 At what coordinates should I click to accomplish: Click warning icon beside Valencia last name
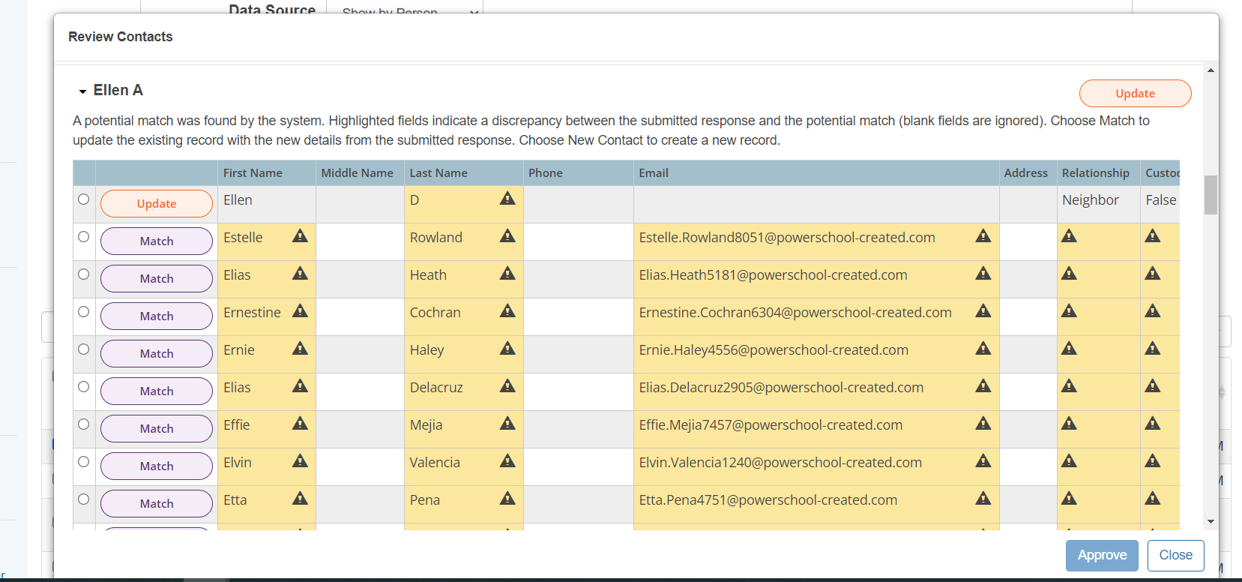coord(507,461)
